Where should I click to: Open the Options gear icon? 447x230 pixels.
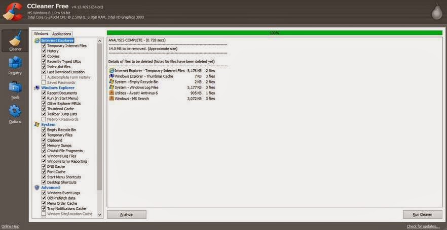pyautogui.click(x=15, y=111)
